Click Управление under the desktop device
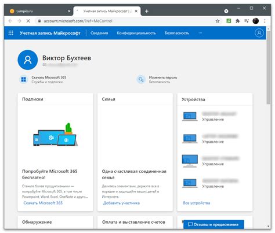This screenshot has width=275, height=233. (213, 164)
